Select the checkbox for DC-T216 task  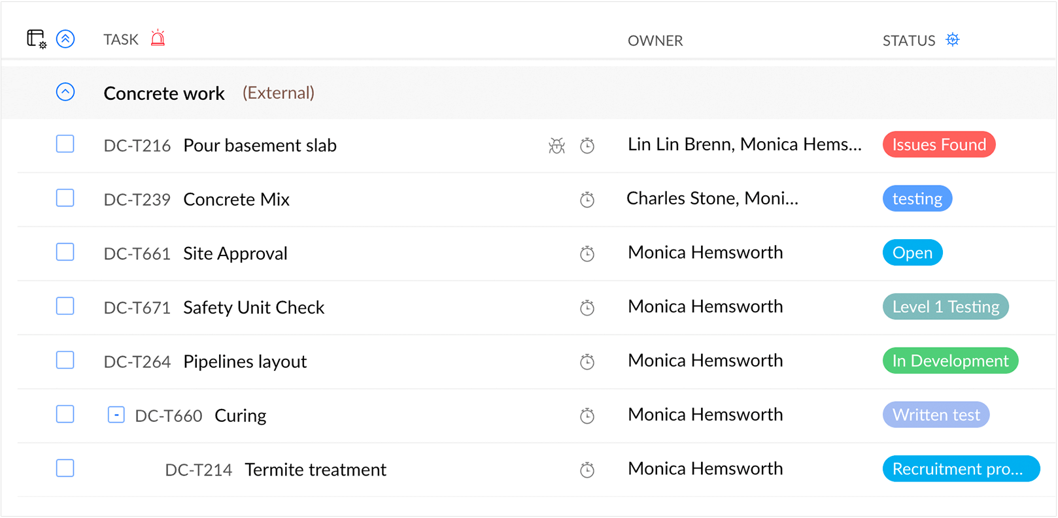(x=65, y=144)
